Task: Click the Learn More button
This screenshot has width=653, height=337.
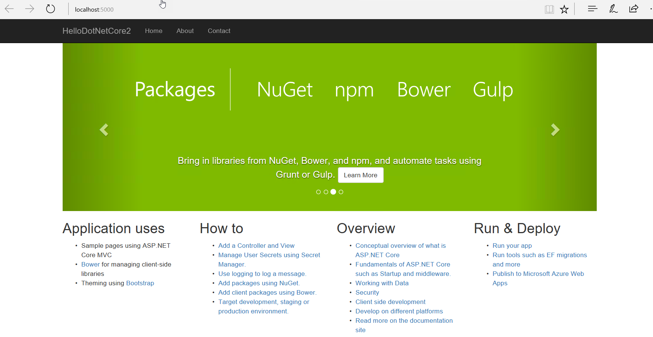Action: point(360,175)
